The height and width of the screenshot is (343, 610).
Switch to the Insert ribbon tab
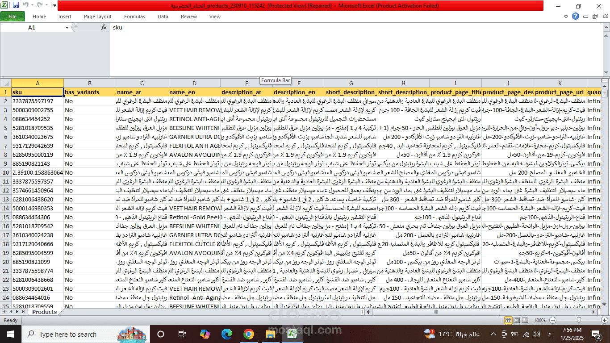click(x=65, y=17)
